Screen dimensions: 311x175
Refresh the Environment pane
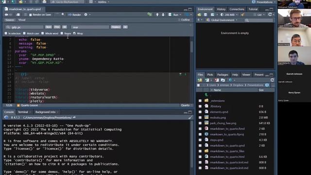pos(270,14)
